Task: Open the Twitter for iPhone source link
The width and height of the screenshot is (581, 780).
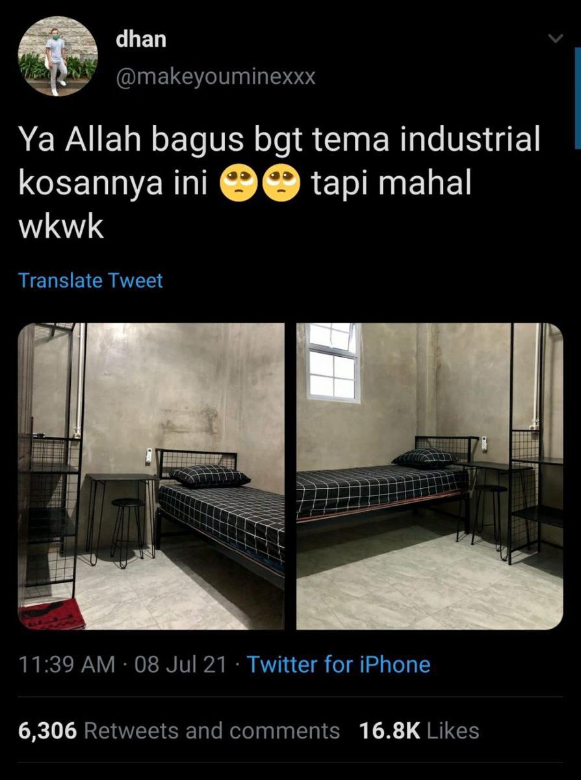Action: click(x=339, y=665)
